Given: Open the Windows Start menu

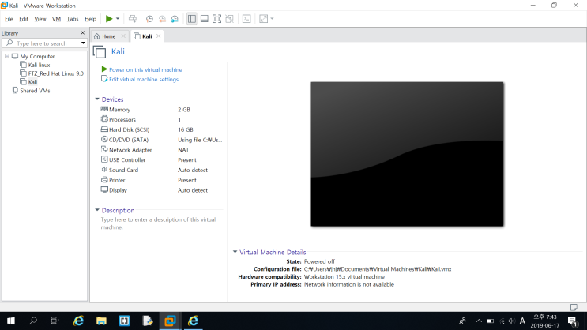Looking at the screenshot, I should tap(11, 321).
